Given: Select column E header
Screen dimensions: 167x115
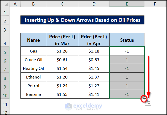Looking at the screenshot, I should tap(127, 4).
